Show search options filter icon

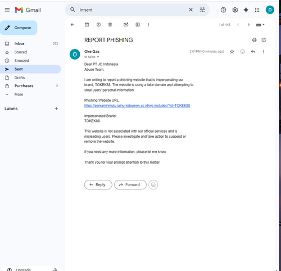[x=202, y=10]
